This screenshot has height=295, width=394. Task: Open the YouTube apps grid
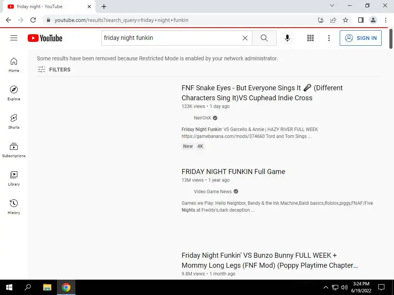311,38
